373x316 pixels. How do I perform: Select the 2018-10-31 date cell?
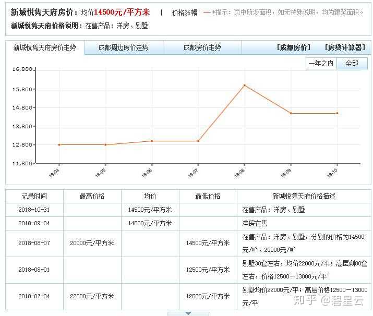(34, 210)
